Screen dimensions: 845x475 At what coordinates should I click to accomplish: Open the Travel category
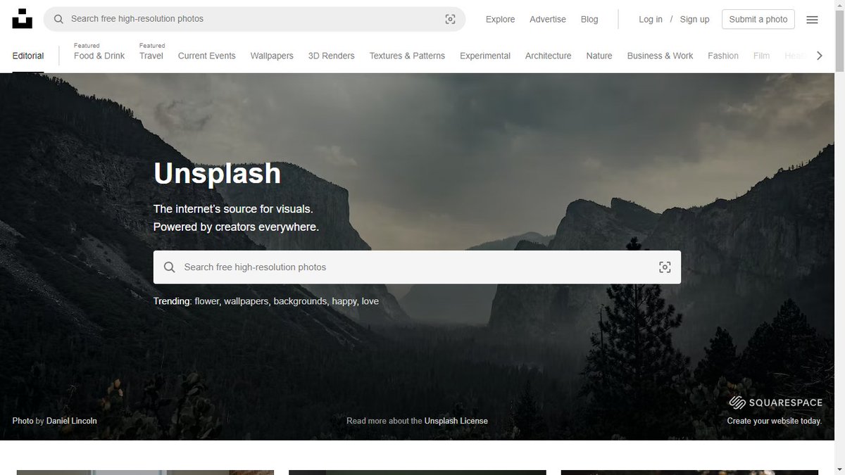pos(151,56)
